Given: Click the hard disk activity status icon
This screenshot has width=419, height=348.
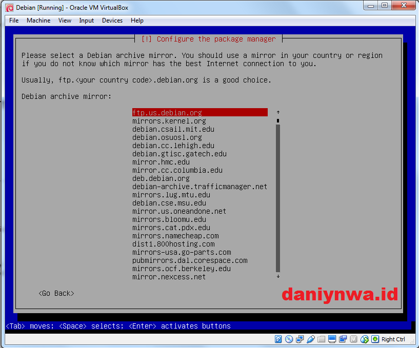Looking at the screenshot, I should pyautogui.click(x=278, y=339).
